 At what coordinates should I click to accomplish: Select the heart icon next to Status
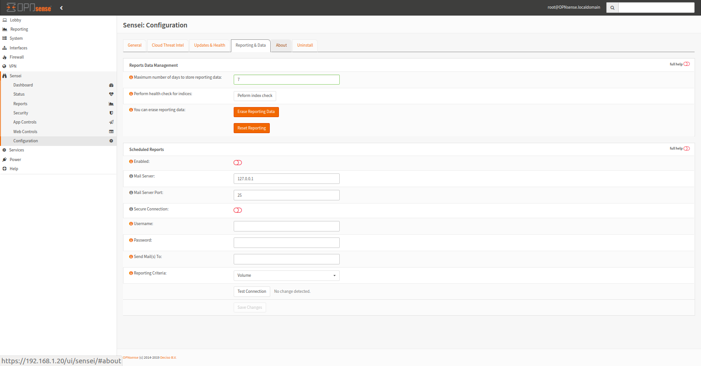[111, 94]
